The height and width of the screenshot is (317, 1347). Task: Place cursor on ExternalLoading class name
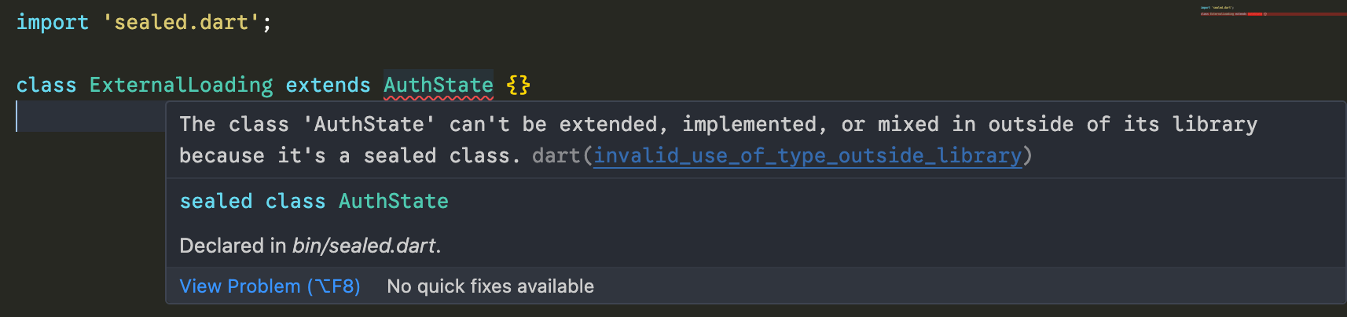coord(181,85)
